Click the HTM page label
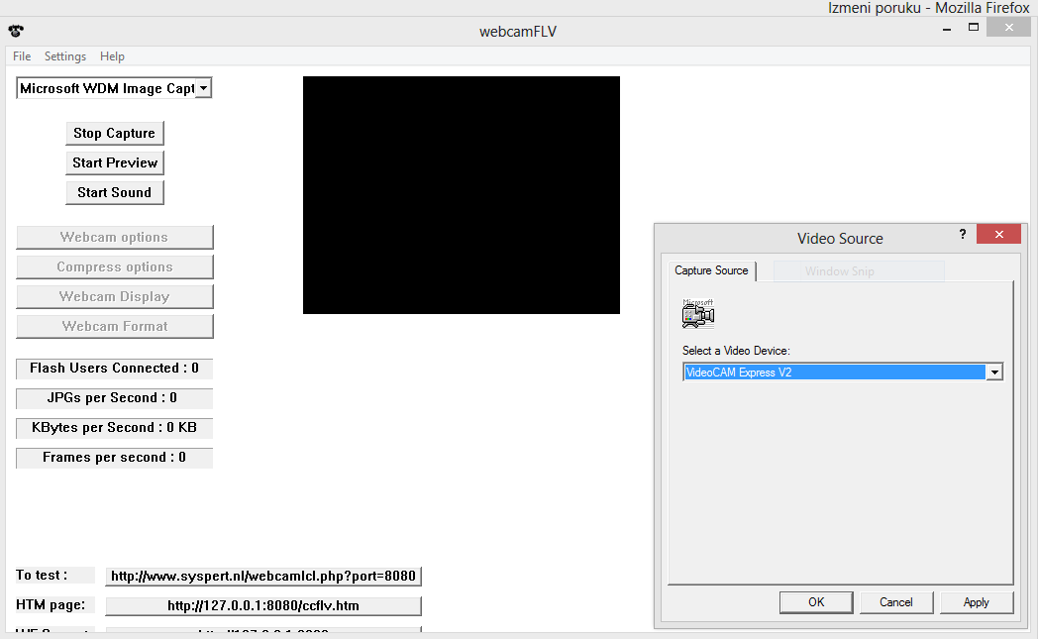The image size is (1038, 639). (x=51, y=605)
